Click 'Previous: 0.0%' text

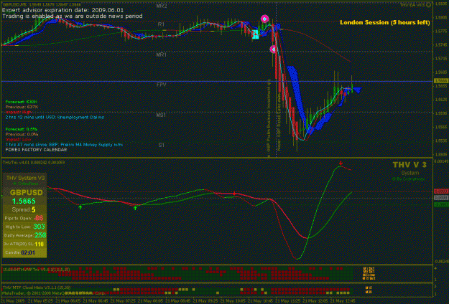[22, 134]
